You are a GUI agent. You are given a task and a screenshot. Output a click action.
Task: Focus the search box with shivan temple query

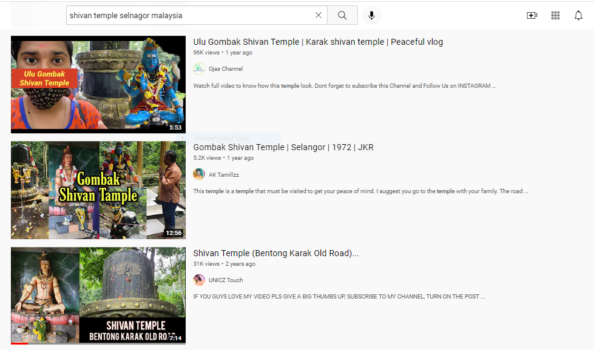188,16
